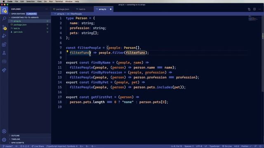This screenshot has width=264, height=148.
Task: Click the '1 UNSAVED' badge in Open Editors
Action: point(31,14)
